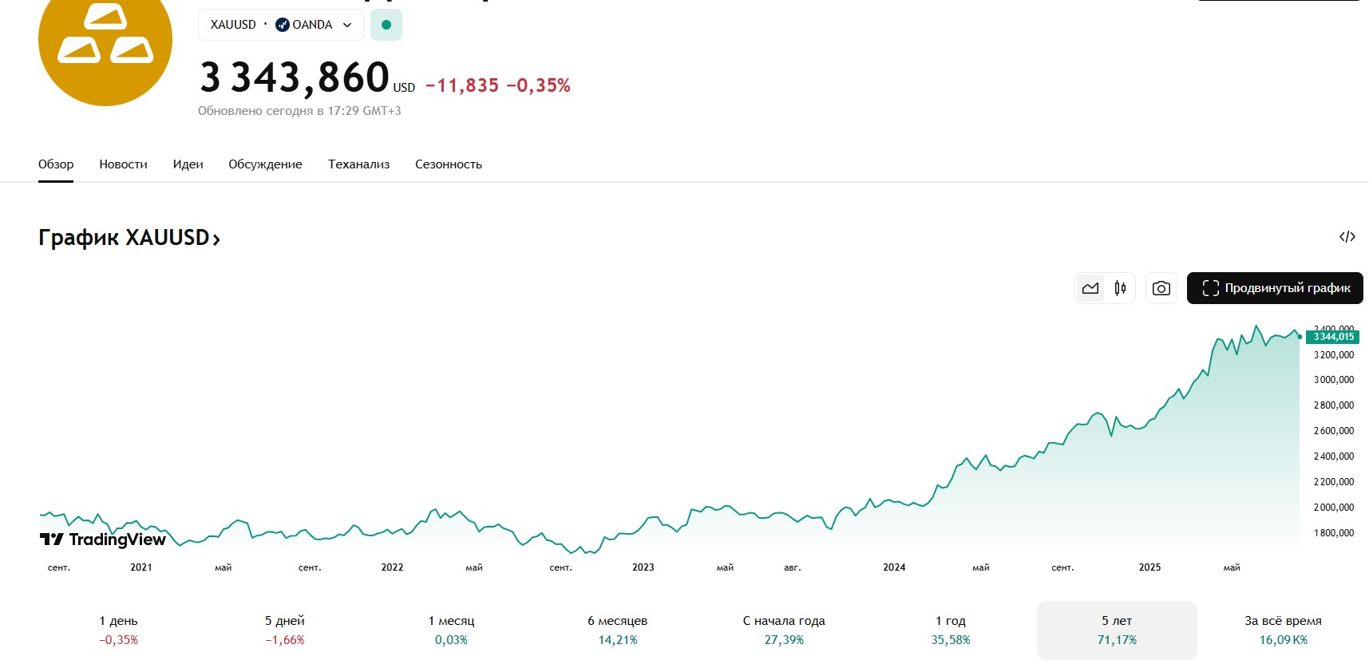Switch to the Новости tab
The image size is (1369, 664).
click(123, 164)
